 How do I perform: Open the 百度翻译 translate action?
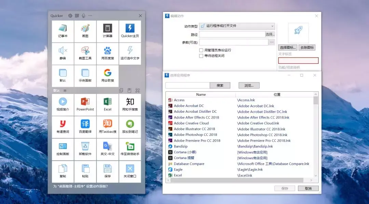[x=85, y=127]
